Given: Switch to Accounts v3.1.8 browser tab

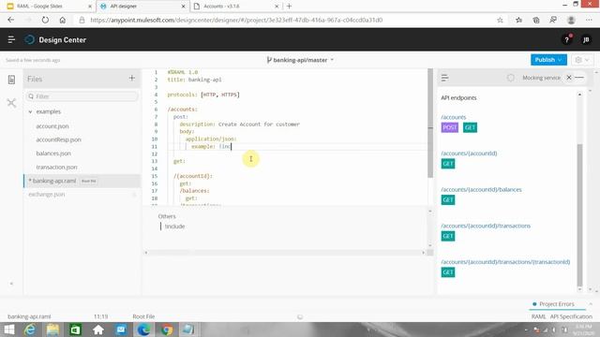Looking at the screenshot, I should [x=235, y=7].
